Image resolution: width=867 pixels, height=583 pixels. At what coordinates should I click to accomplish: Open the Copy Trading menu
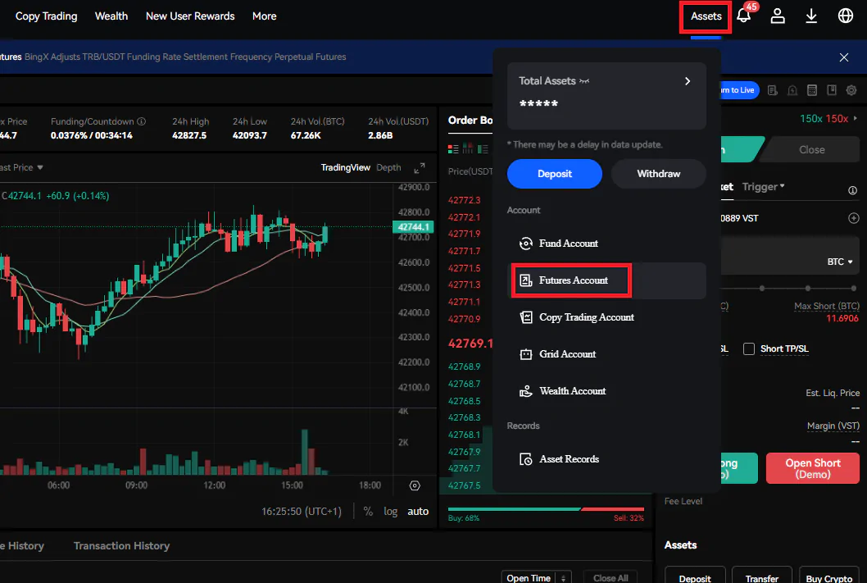tap(47, 16)
